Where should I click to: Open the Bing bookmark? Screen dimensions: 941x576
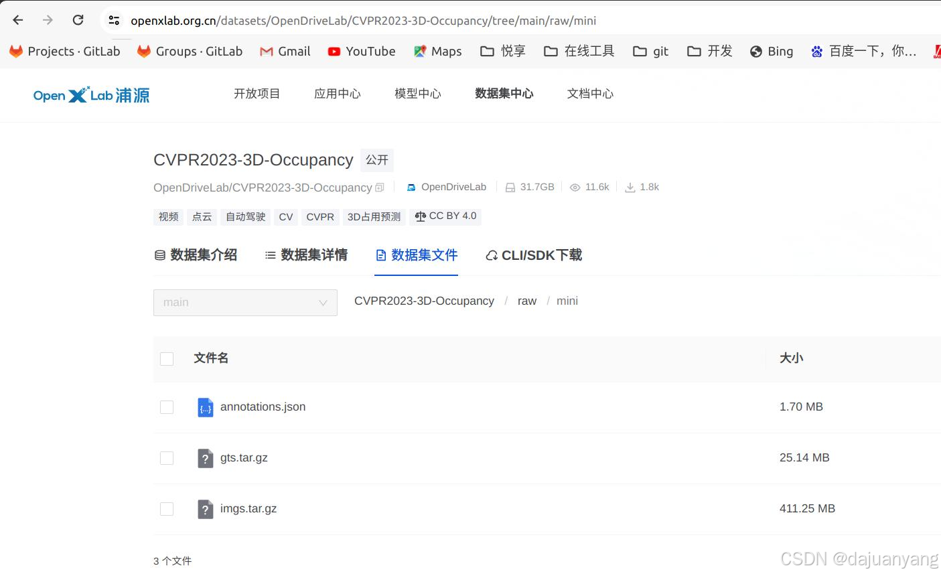click(772, 52)
